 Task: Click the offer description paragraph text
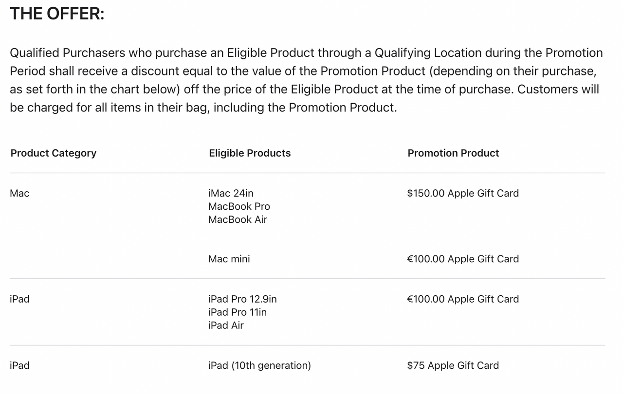tap(306, 80)
